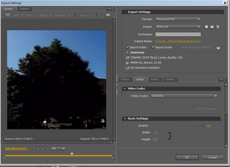This screenshot has height=167, width=230.
Task: Open the Output Name file link
Action: [178, 41]
